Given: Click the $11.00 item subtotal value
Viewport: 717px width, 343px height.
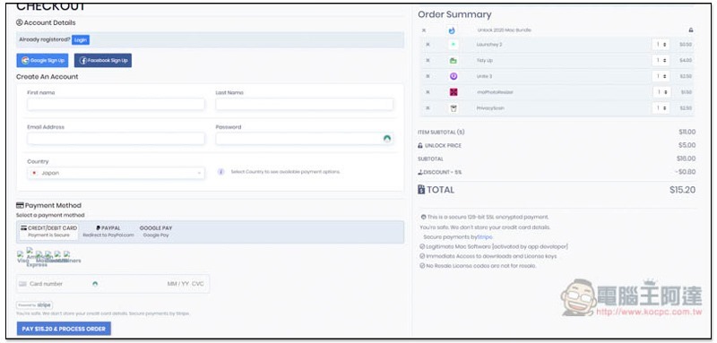Looking at the screenshot, I should (687, 132).
